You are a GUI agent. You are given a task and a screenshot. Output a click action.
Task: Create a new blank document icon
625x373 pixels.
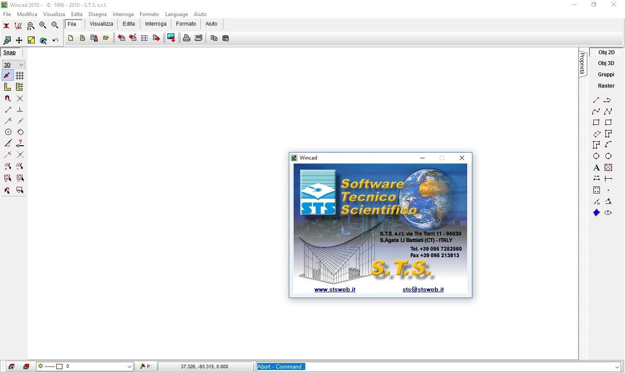(x=71, y=38)
